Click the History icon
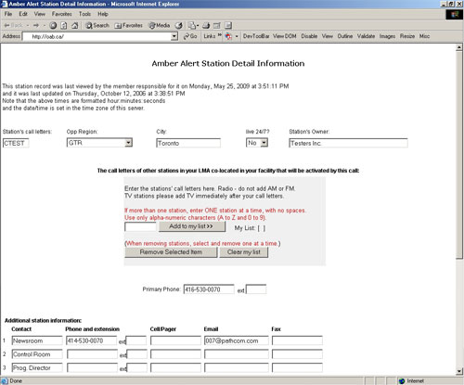 [179, 25]
